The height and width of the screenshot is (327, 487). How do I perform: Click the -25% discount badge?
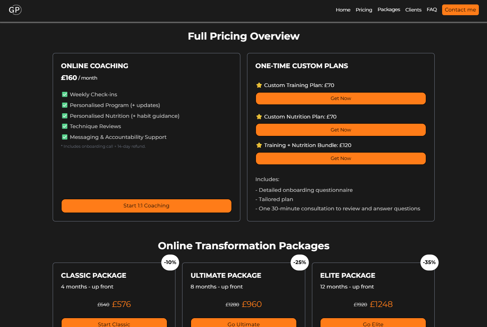click(x=300, y=263)
